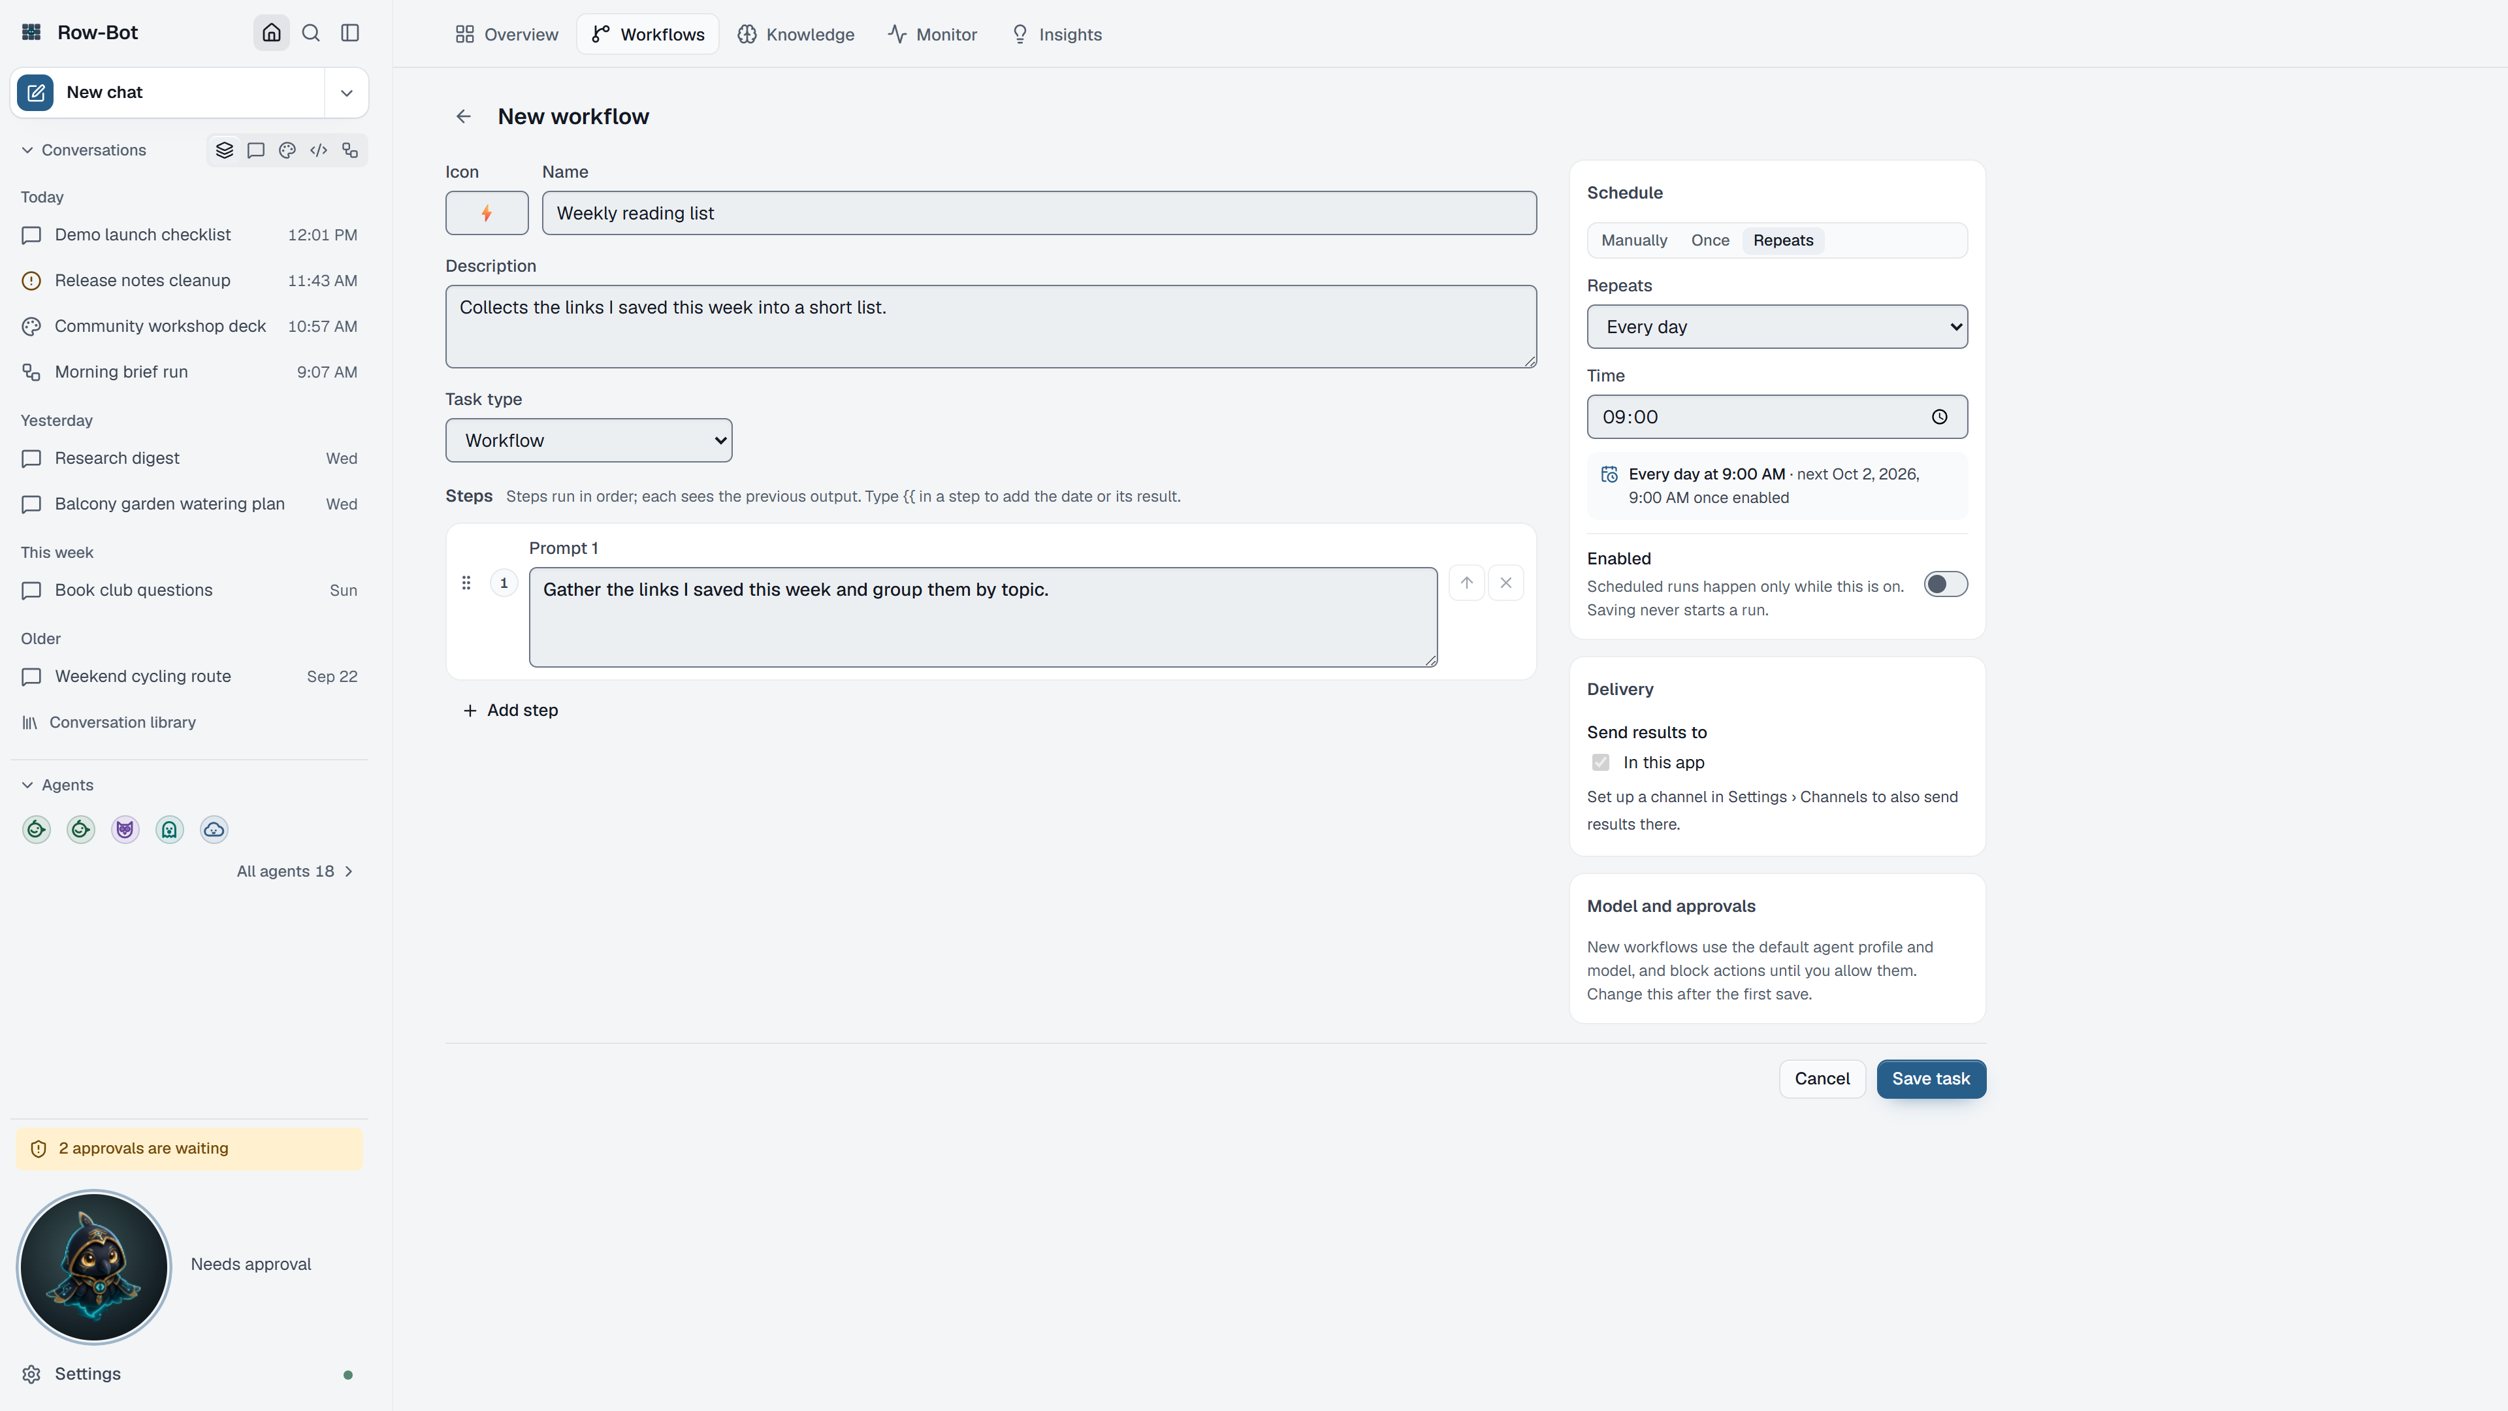Focus the Prompt 1 text area
The width and height of the screenshot is (2508, 1411).
[x=982, y=617]
